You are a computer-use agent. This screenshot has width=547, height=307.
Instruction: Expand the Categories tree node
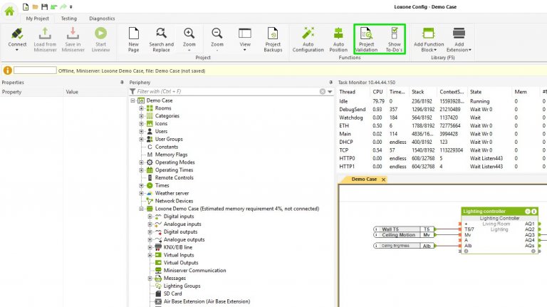[141, 116]
